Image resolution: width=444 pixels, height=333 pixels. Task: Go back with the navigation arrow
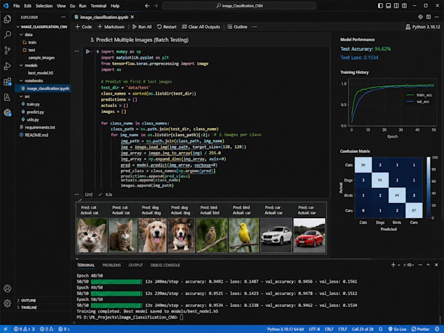tap(147, 6)
